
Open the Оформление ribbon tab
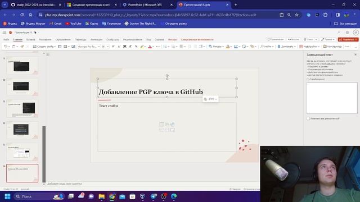click(63, 40)
